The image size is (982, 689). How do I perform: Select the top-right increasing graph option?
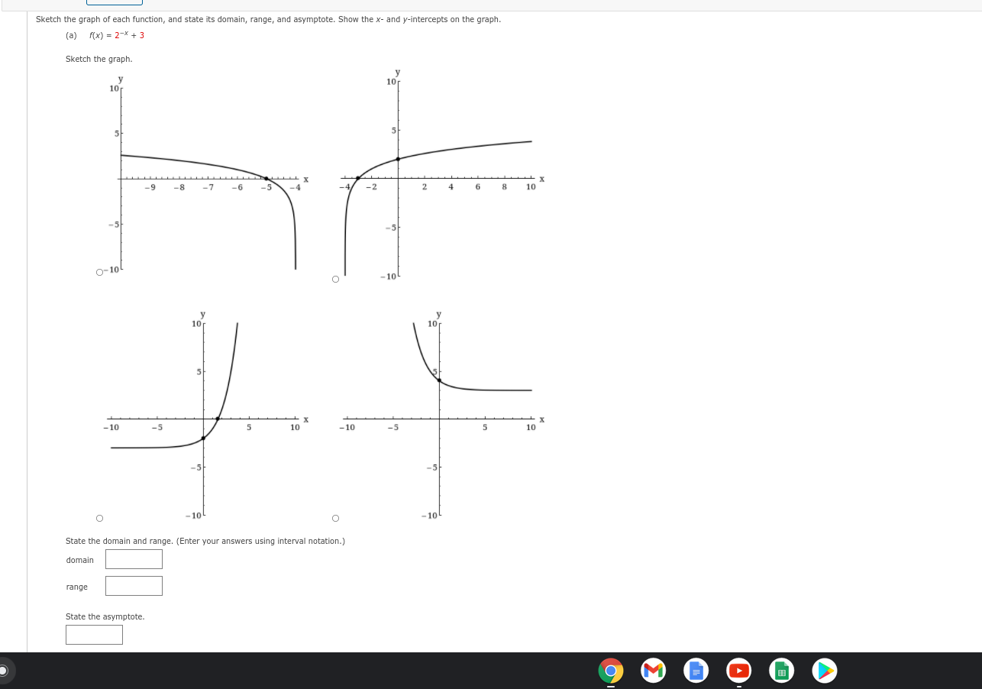(x=334, y=280)
